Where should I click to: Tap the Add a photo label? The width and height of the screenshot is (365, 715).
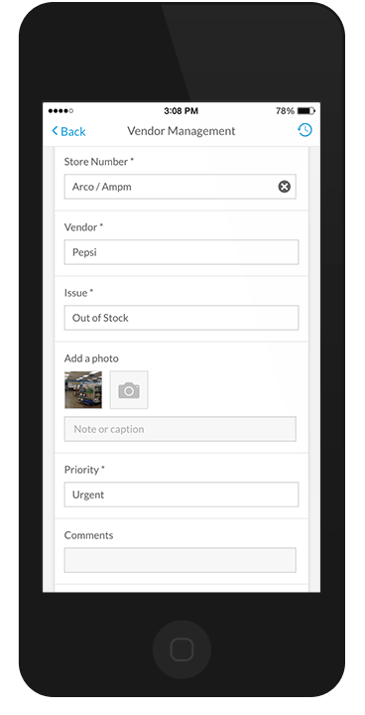[91, 358]
